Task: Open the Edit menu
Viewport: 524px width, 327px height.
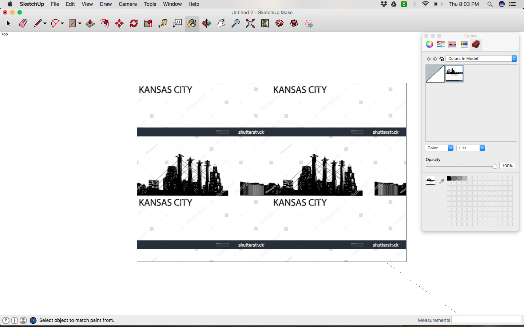Action: point(70,4)
